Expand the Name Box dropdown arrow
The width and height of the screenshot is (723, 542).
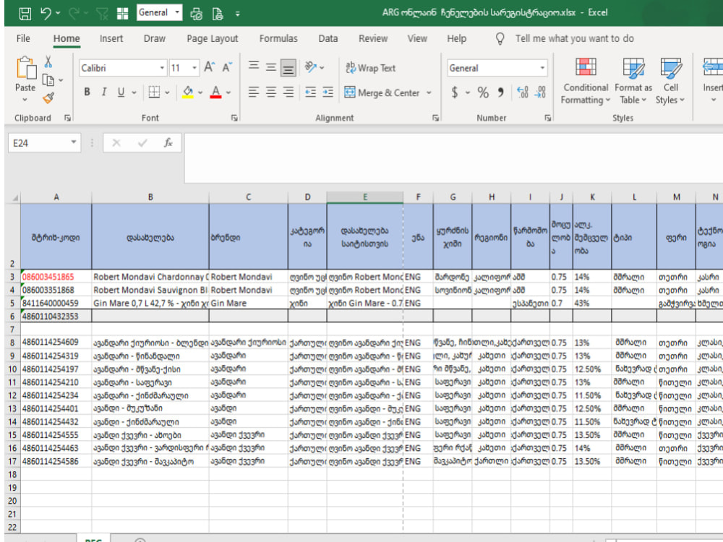[x=73, y=142]
